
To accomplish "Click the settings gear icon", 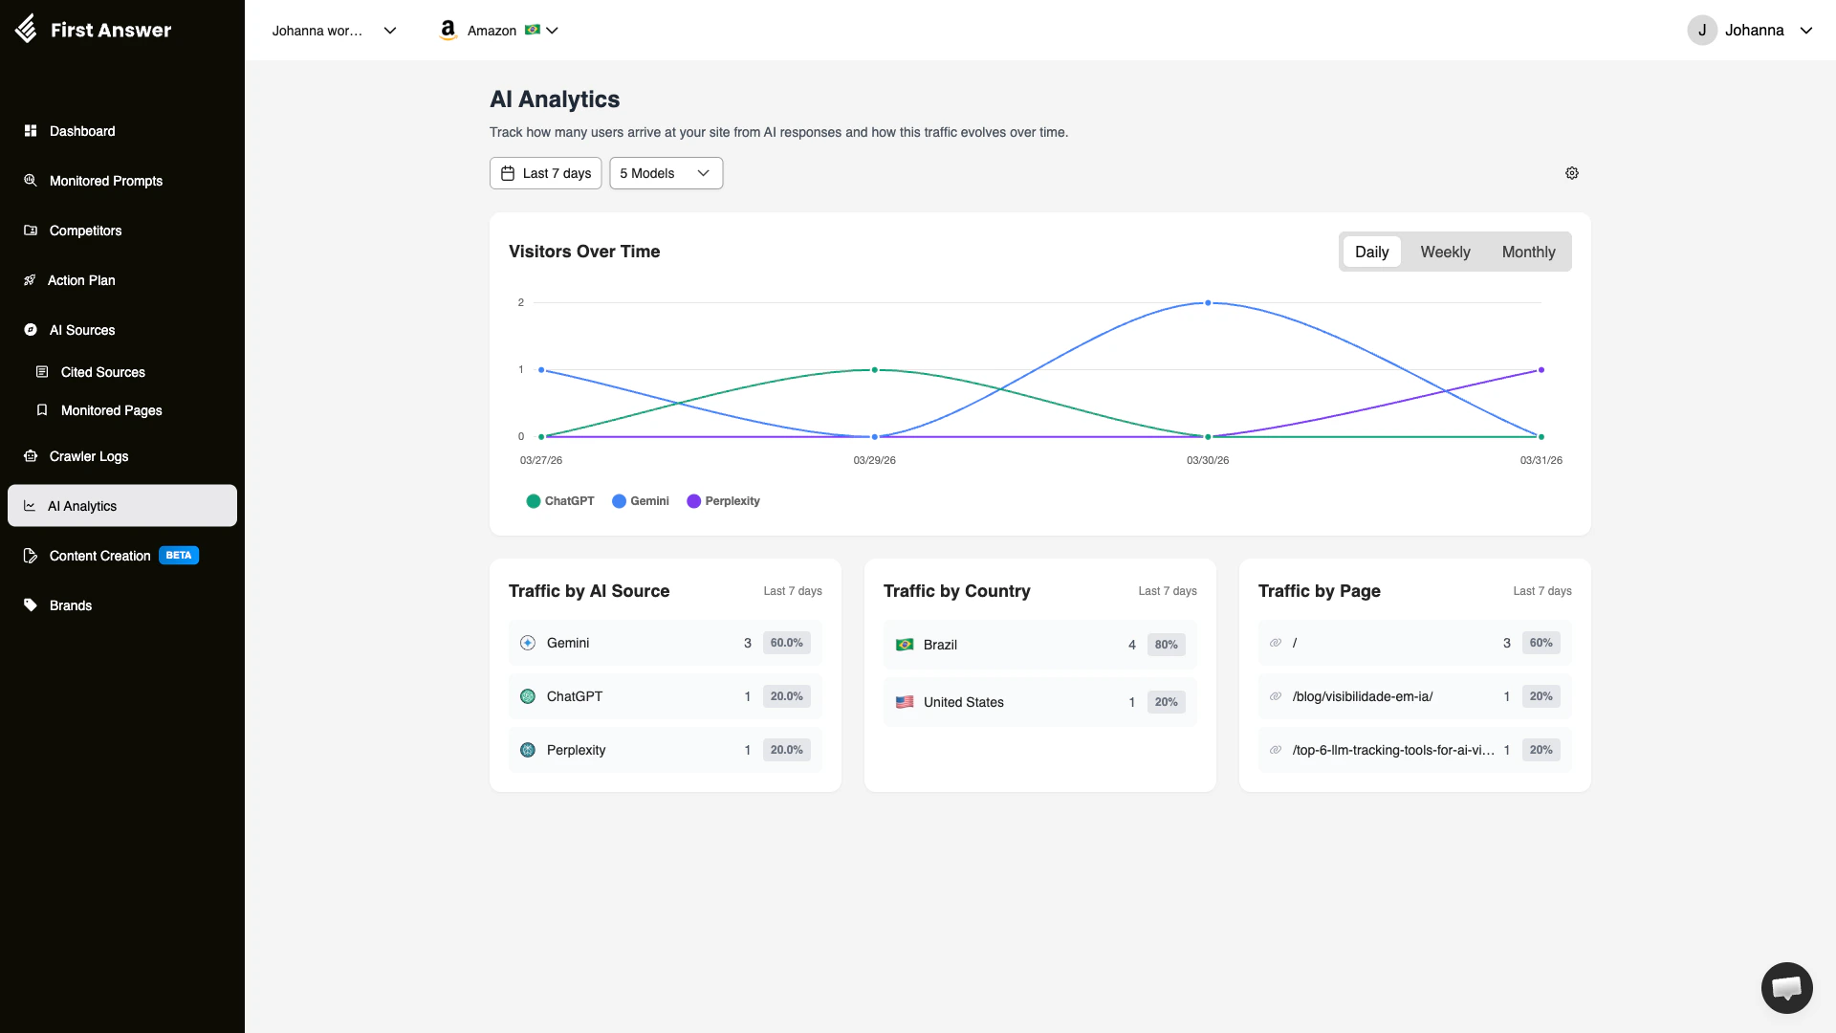I will [1571, 173].
